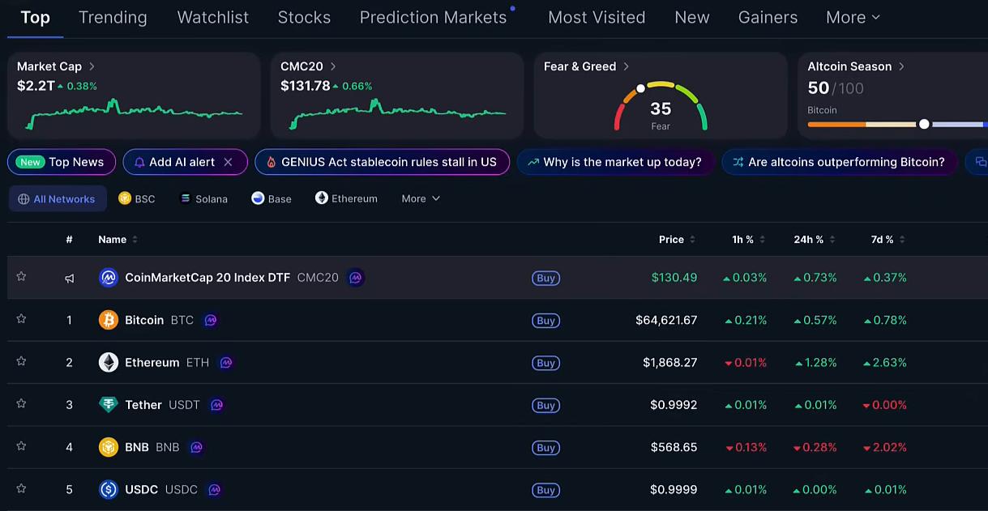The width and height of the screenshot is (988, 511).
Task: Sort table by 1h % column
Action: pos(749,240)
